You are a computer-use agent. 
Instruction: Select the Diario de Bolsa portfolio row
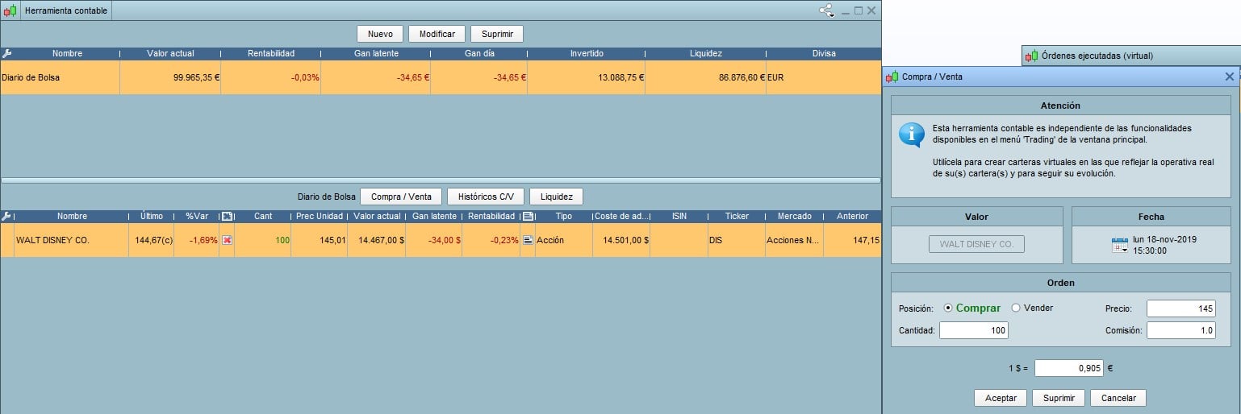[441, 78]
